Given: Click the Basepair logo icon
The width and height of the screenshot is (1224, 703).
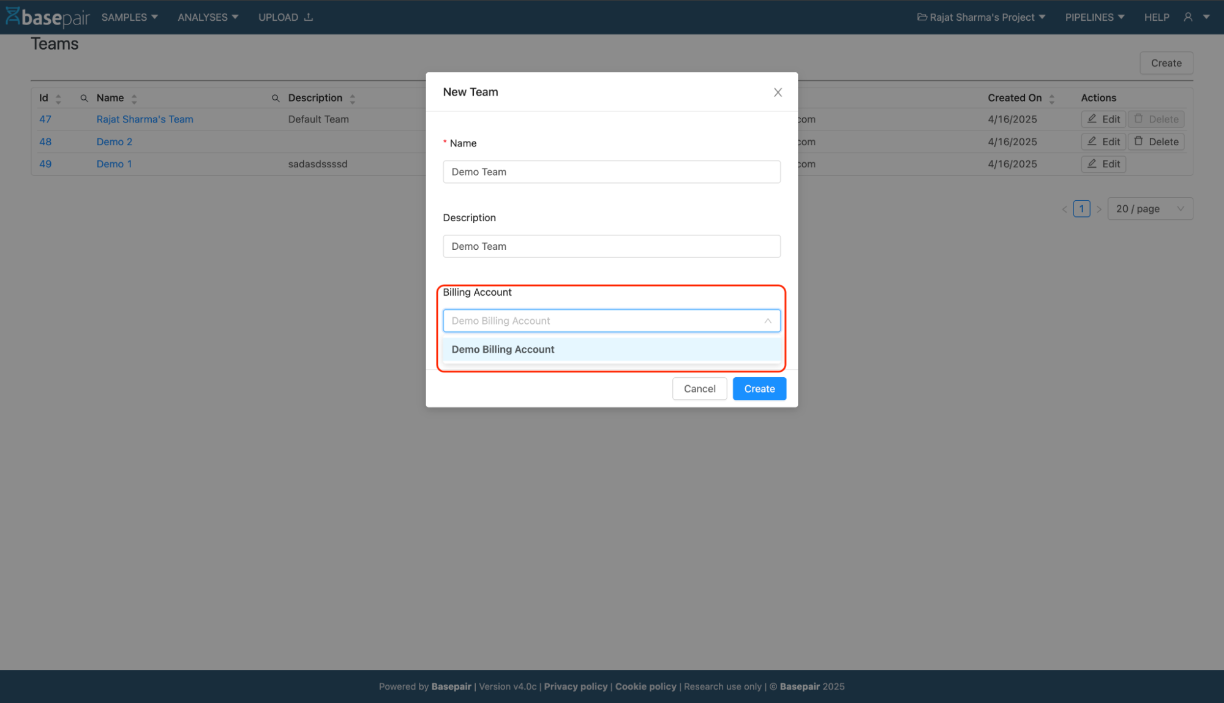Looking at the screenshot, I should [x=13, y=17].
